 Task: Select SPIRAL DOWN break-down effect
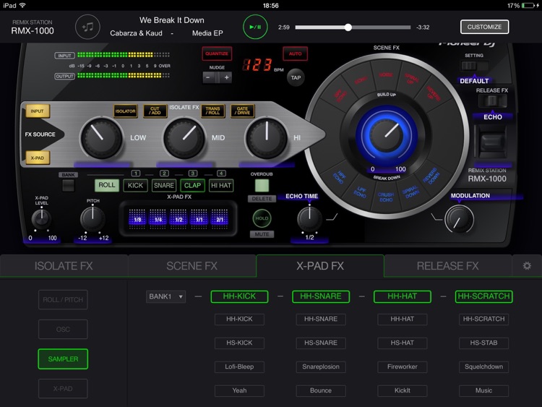pyautogui.click(x=411, y=192)
